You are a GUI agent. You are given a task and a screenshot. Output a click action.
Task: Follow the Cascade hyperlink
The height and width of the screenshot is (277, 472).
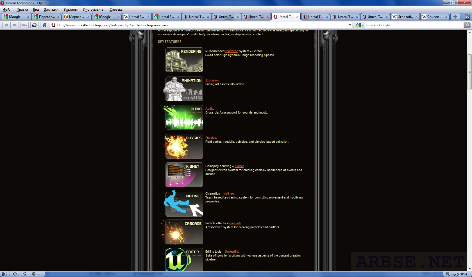[235, 223]
